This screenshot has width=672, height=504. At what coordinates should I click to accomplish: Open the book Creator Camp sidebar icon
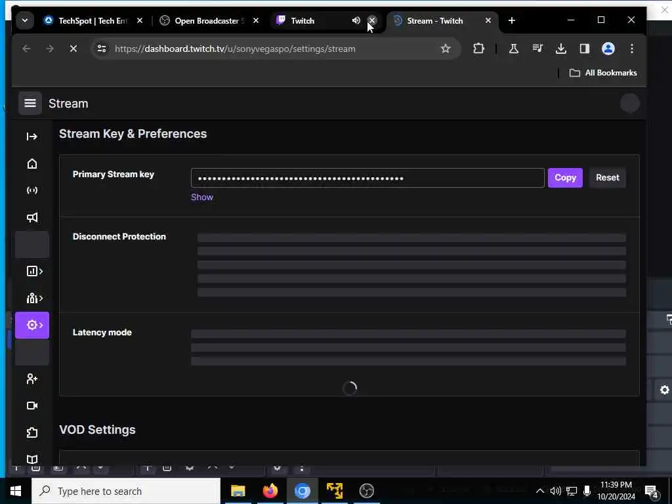coord(31,459)
